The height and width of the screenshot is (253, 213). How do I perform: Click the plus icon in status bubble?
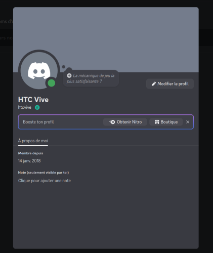(x=69, y=75)
